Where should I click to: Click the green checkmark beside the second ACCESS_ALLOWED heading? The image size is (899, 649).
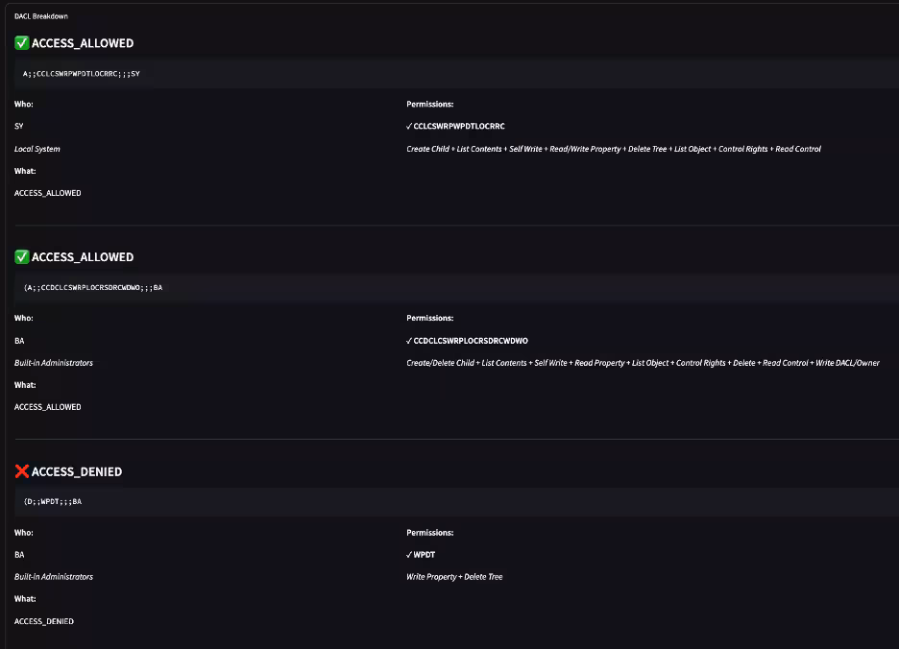[x=22, y=257]
